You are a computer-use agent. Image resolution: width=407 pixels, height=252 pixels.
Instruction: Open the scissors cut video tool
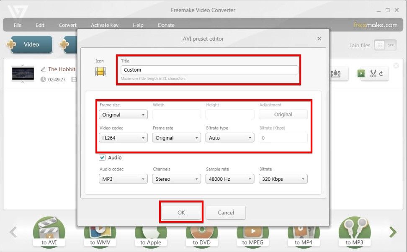[373, 74]
